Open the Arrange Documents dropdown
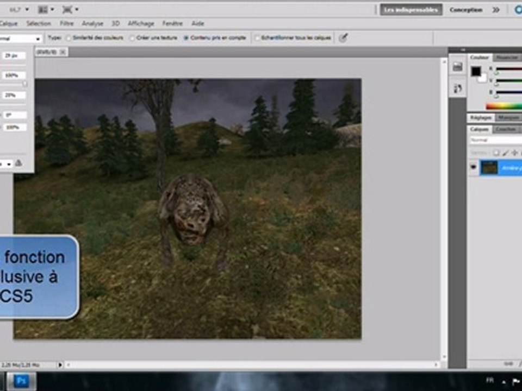This screenshot has height=391, width=522. [x=46, y=10]
